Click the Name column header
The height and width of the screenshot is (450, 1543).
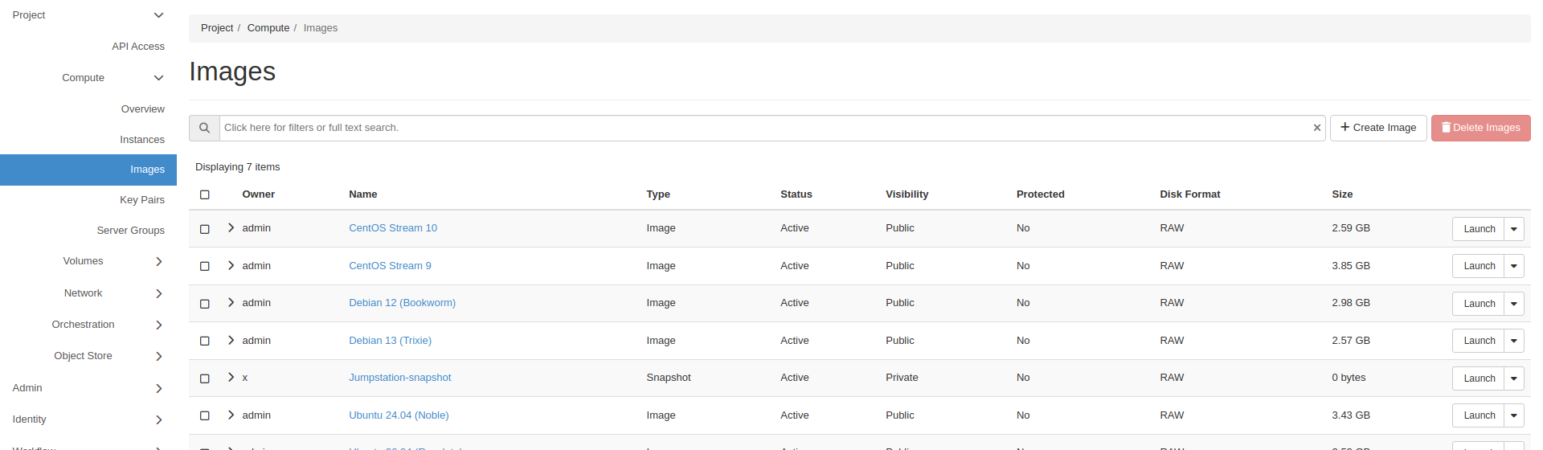pyautogui.click(x=363, y=194)
